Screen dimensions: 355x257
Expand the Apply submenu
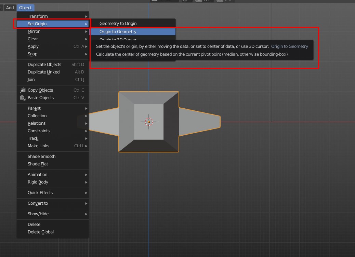point(32,46)
